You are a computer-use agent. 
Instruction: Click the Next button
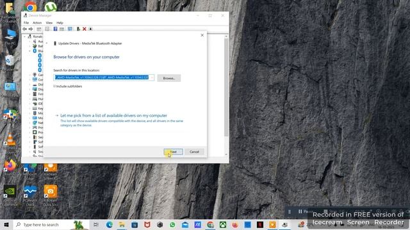pos(173,151)
